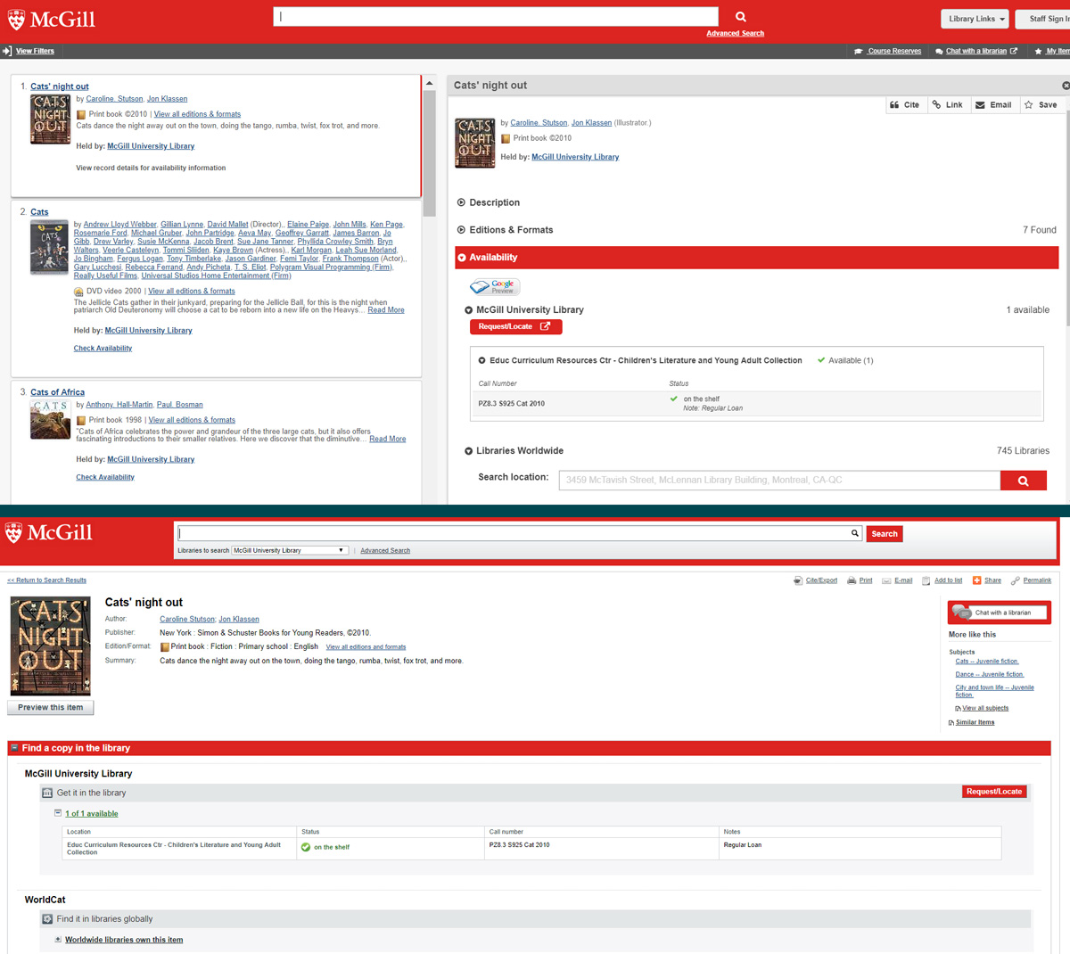Click Check Availability under the Cats DVD result

pos(103,349)
